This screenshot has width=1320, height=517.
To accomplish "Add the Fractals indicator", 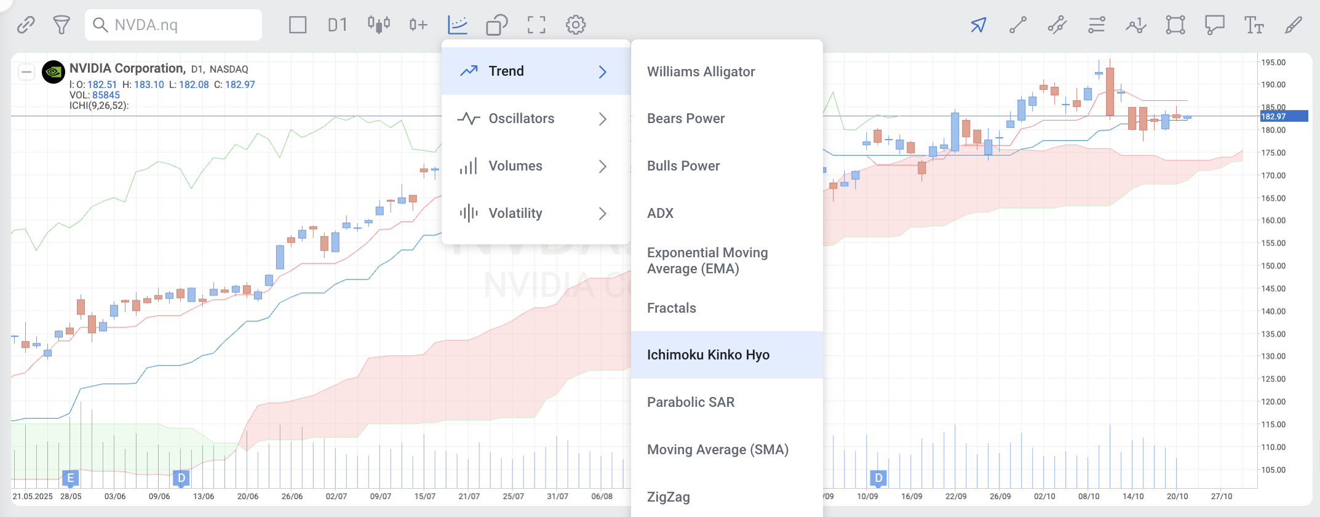I will [727, 308].
